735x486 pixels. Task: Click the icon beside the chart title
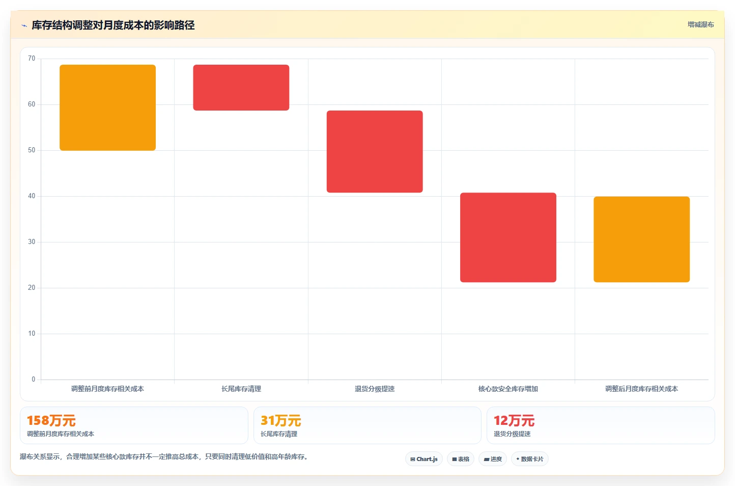(24, 25)
